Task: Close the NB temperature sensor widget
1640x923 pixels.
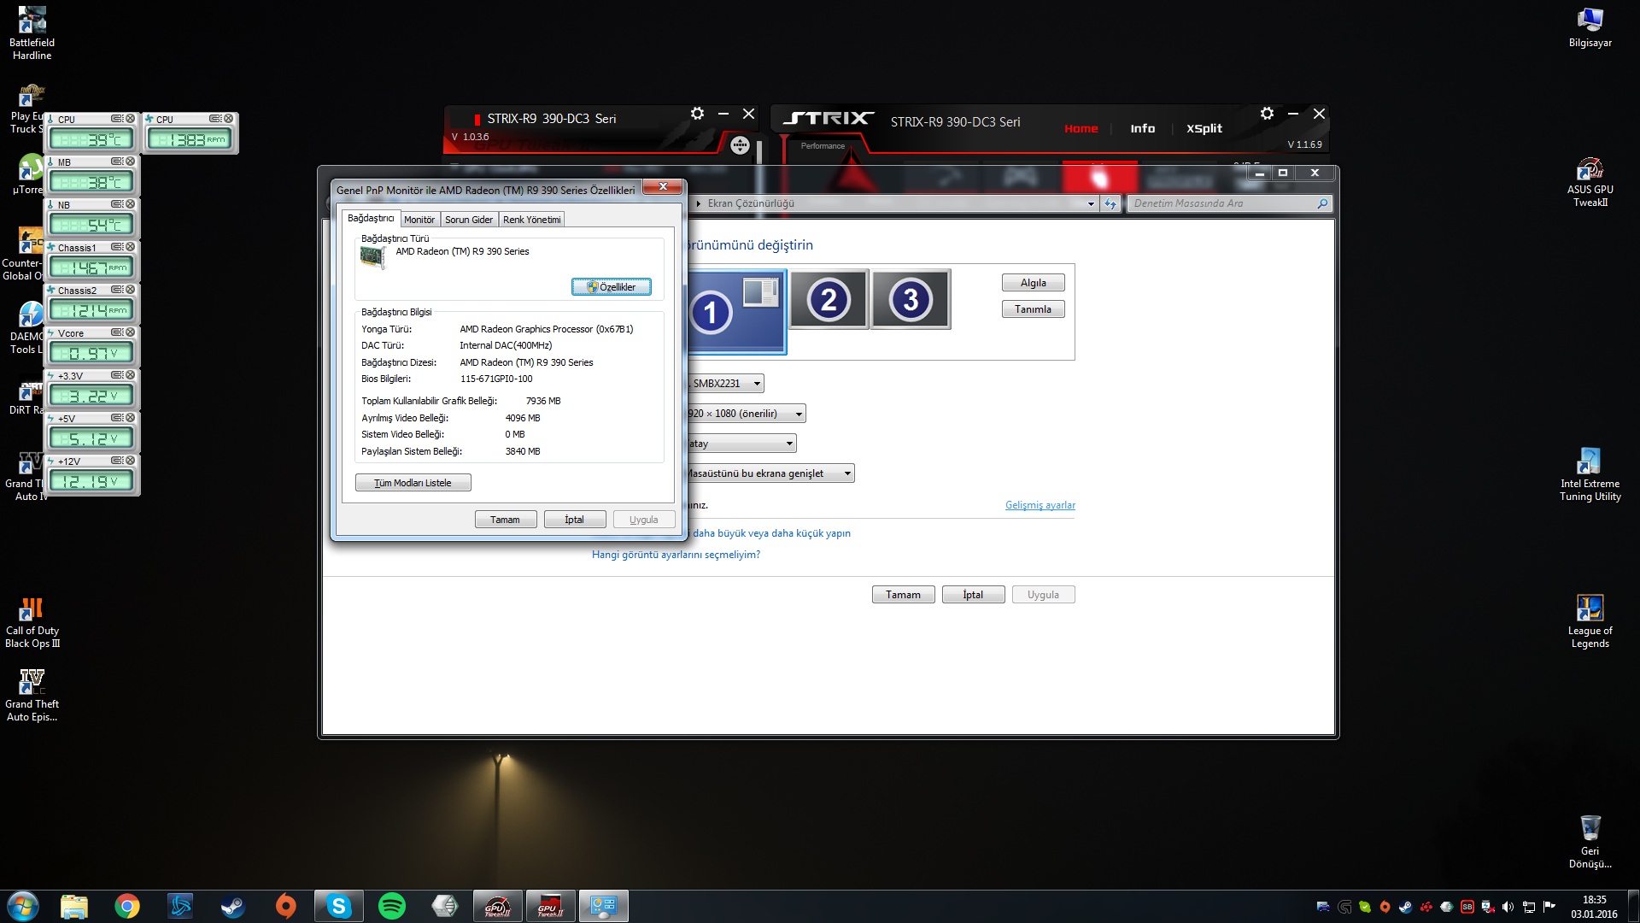Action: point(130,204)
